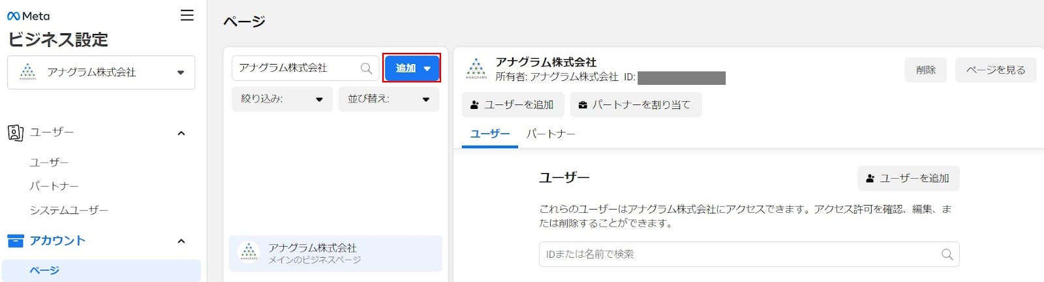This screenshot has width=1044, height=282.
Task: Click the Meta logo
Action: 28,16
